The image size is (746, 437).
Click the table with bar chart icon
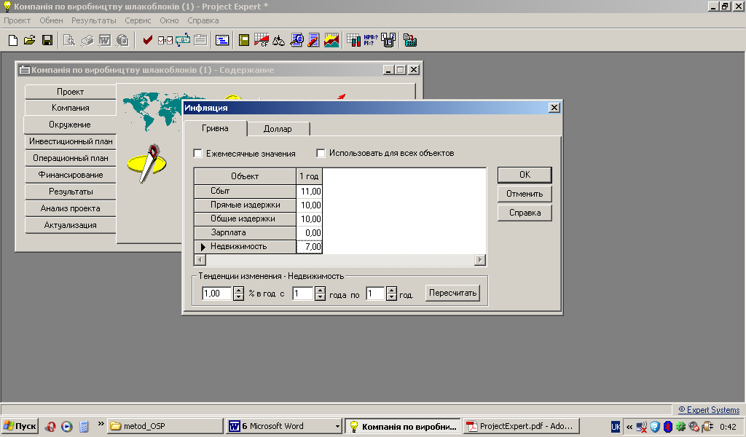[353, 40]
